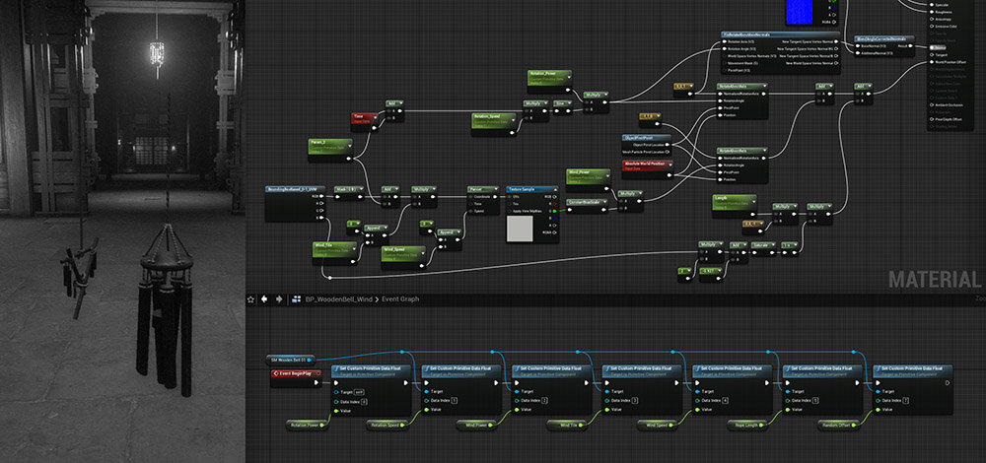
Task: Select the SM Wooden Bell 01 reference node
Action: (290, 360)
